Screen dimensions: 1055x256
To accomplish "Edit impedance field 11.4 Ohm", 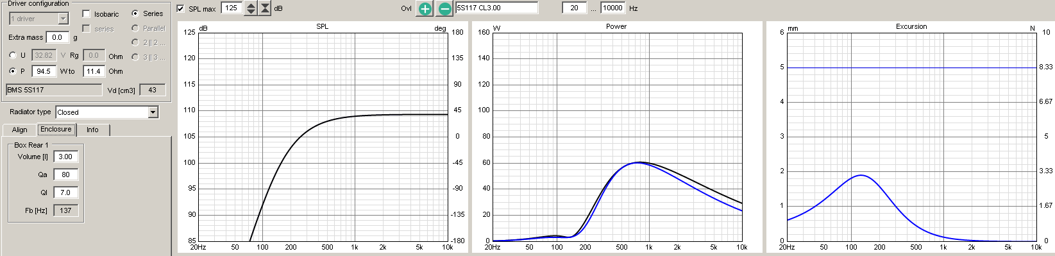I will [94, 71].
